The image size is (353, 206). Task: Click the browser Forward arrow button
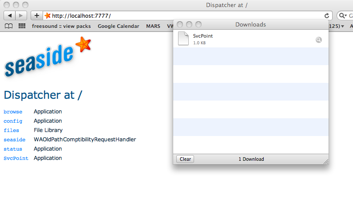point(21,16)
